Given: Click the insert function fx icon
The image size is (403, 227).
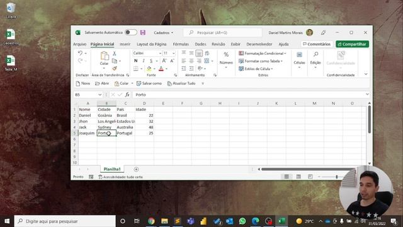Looking at the screenshot, I should pos(127,95).
